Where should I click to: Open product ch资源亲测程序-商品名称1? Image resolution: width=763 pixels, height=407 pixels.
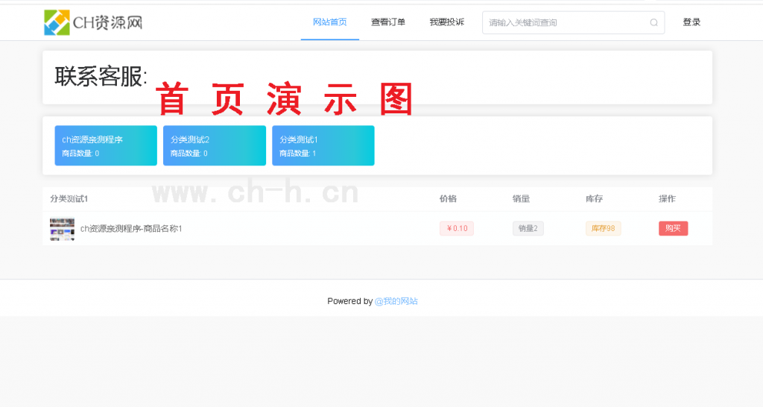coord(131,228)
